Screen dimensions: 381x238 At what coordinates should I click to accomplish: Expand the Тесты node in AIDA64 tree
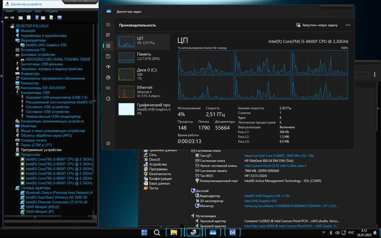(141, 188)
